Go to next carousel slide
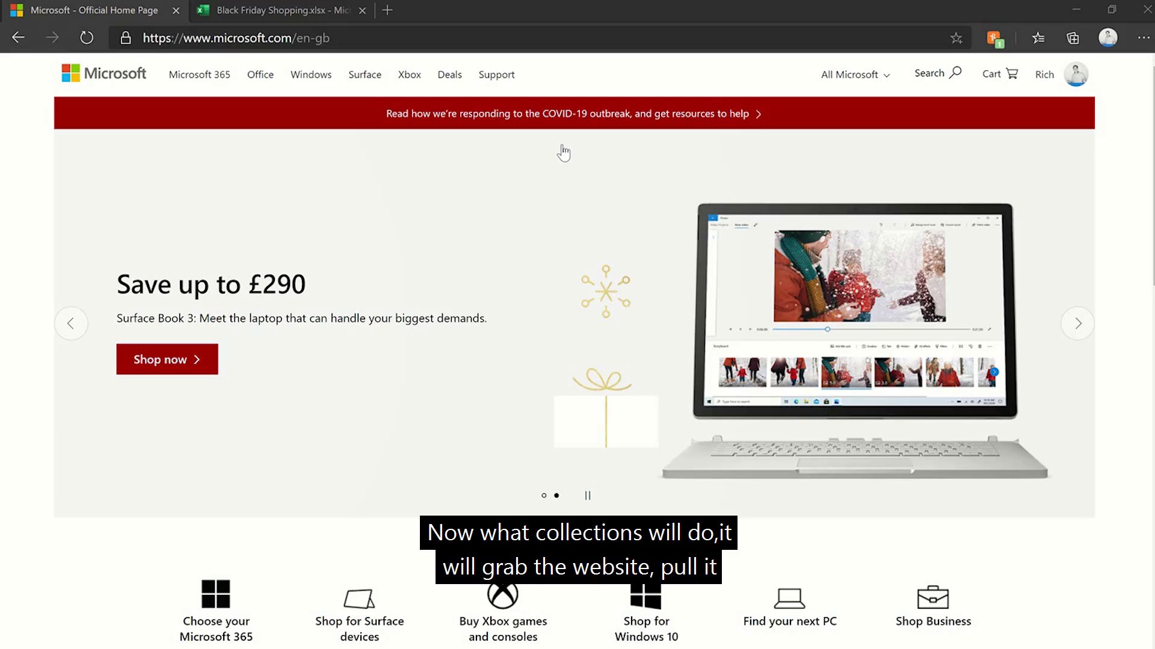Screen dimensions: 1155x649 tap(1077, 323)
